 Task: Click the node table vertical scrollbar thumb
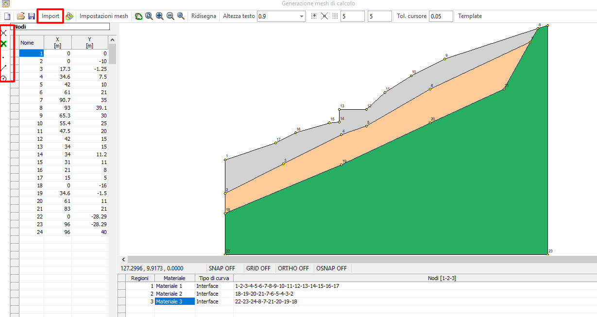click(112, 54)
